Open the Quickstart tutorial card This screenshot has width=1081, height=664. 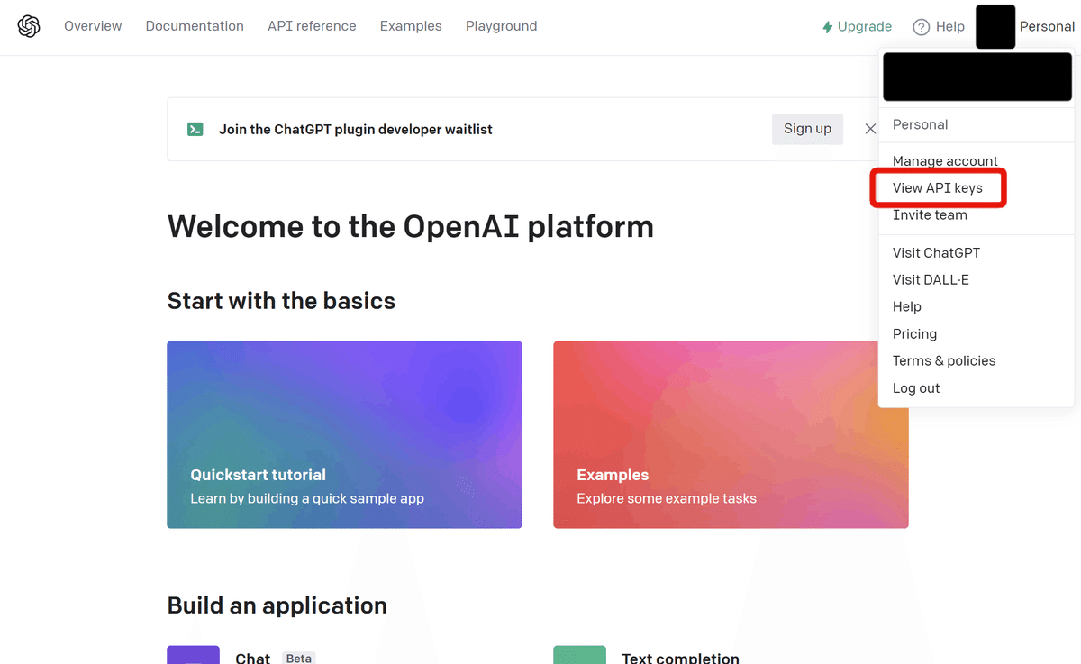344,434
